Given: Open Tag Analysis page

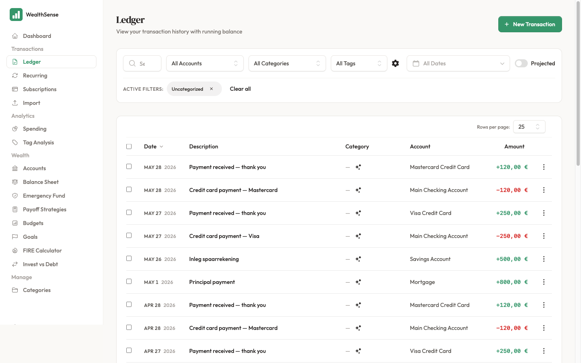Looking at the screenshot, I should (51, 142).
